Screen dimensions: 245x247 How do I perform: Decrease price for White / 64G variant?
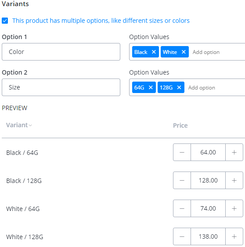(x=182, y=208)
